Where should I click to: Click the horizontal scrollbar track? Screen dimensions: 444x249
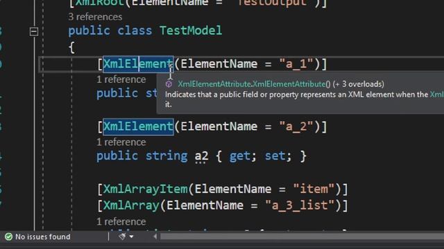point(302,237)
